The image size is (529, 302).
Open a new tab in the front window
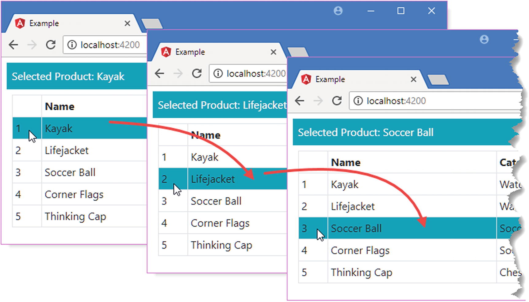point(438,80)
